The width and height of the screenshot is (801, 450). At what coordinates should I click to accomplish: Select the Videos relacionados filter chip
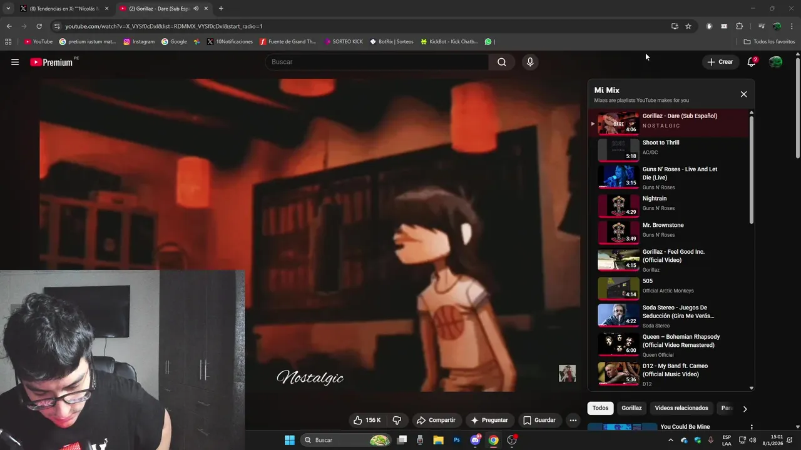(681, 408)
